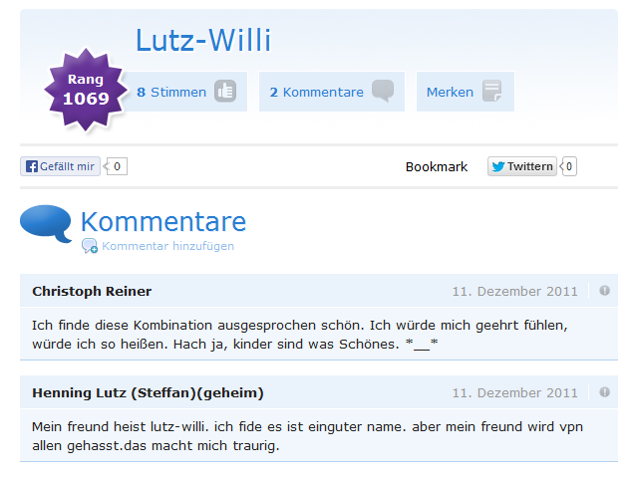Click the purple Rang 1069 badge
The height and width of the screenshot is (482, 631).
(86, 90)
